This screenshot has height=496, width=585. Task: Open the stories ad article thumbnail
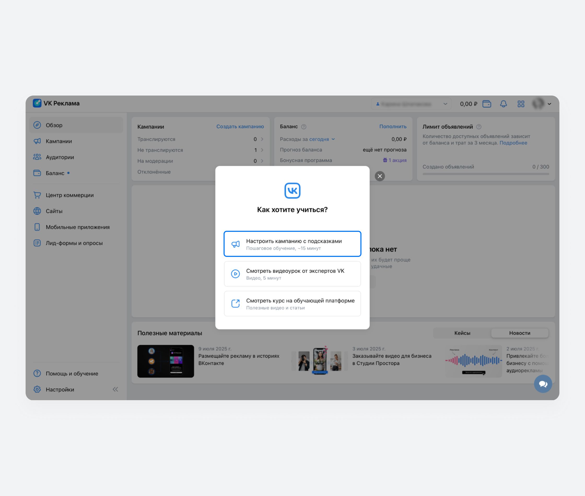click(166, 361)
